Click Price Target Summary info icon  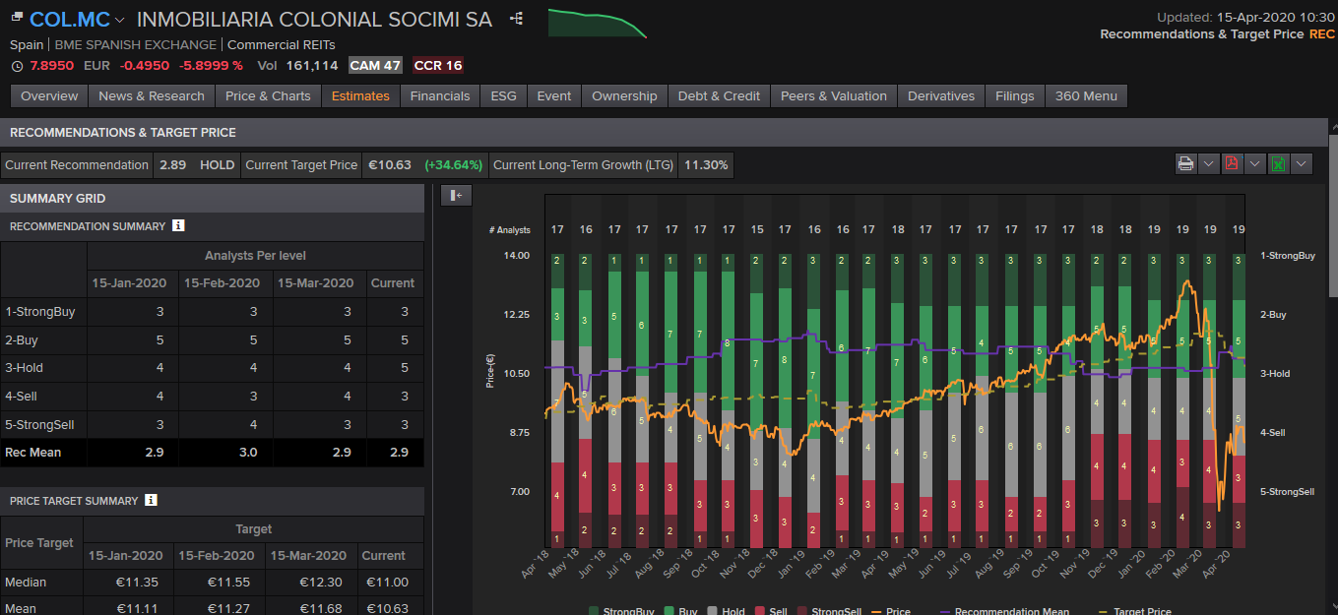tap(151, 500)
